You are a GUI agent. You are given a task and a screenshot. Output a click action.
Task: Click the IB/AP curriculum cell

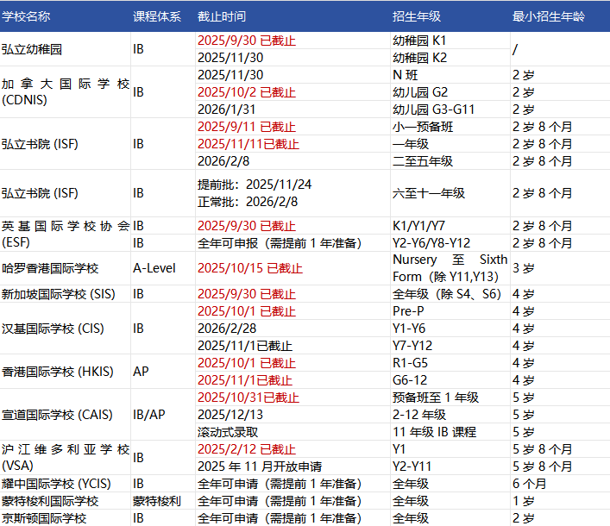pyautogui.click(x=163, y=415)
